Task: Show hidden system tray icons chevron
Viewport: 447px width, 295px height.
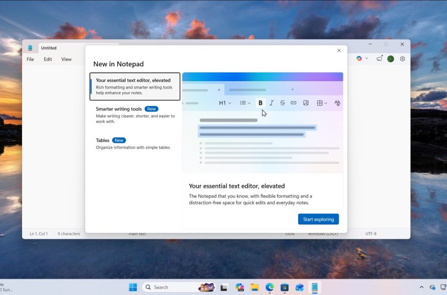Action: coord(421,287)
